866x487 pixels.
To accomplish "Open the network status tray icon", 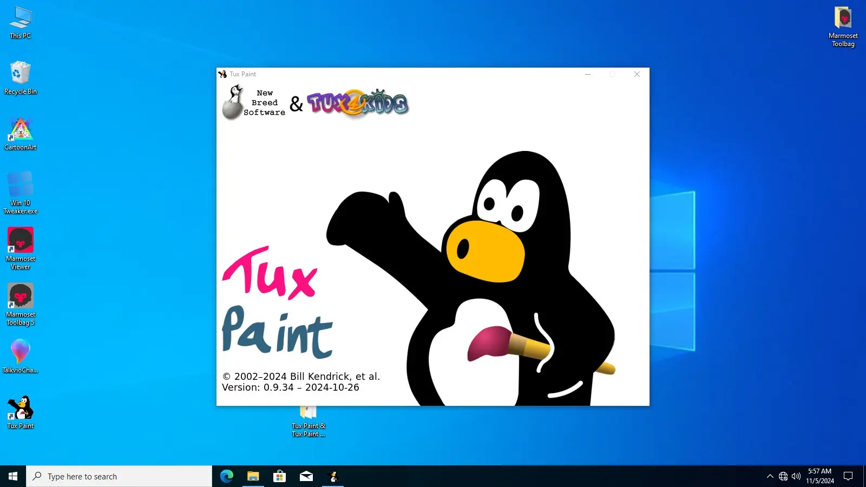I will point(783,476).
